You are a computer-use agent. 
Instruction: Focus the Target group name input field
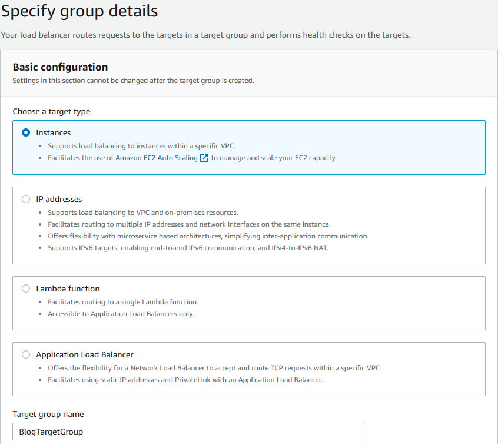point(188,432)
